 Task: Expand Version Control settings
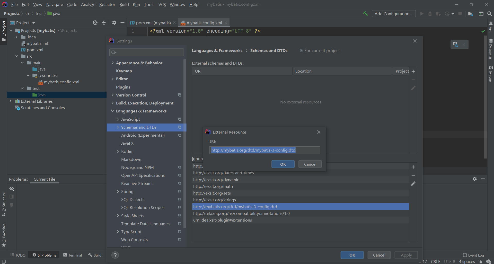113,95
